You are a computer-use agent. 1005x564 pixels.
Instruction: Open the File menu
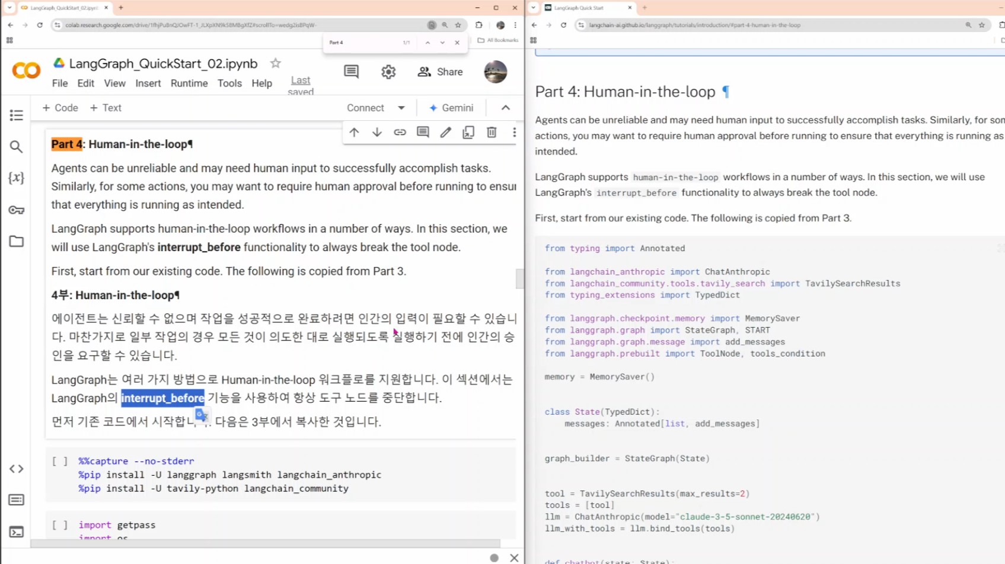(x=60, y=84)
